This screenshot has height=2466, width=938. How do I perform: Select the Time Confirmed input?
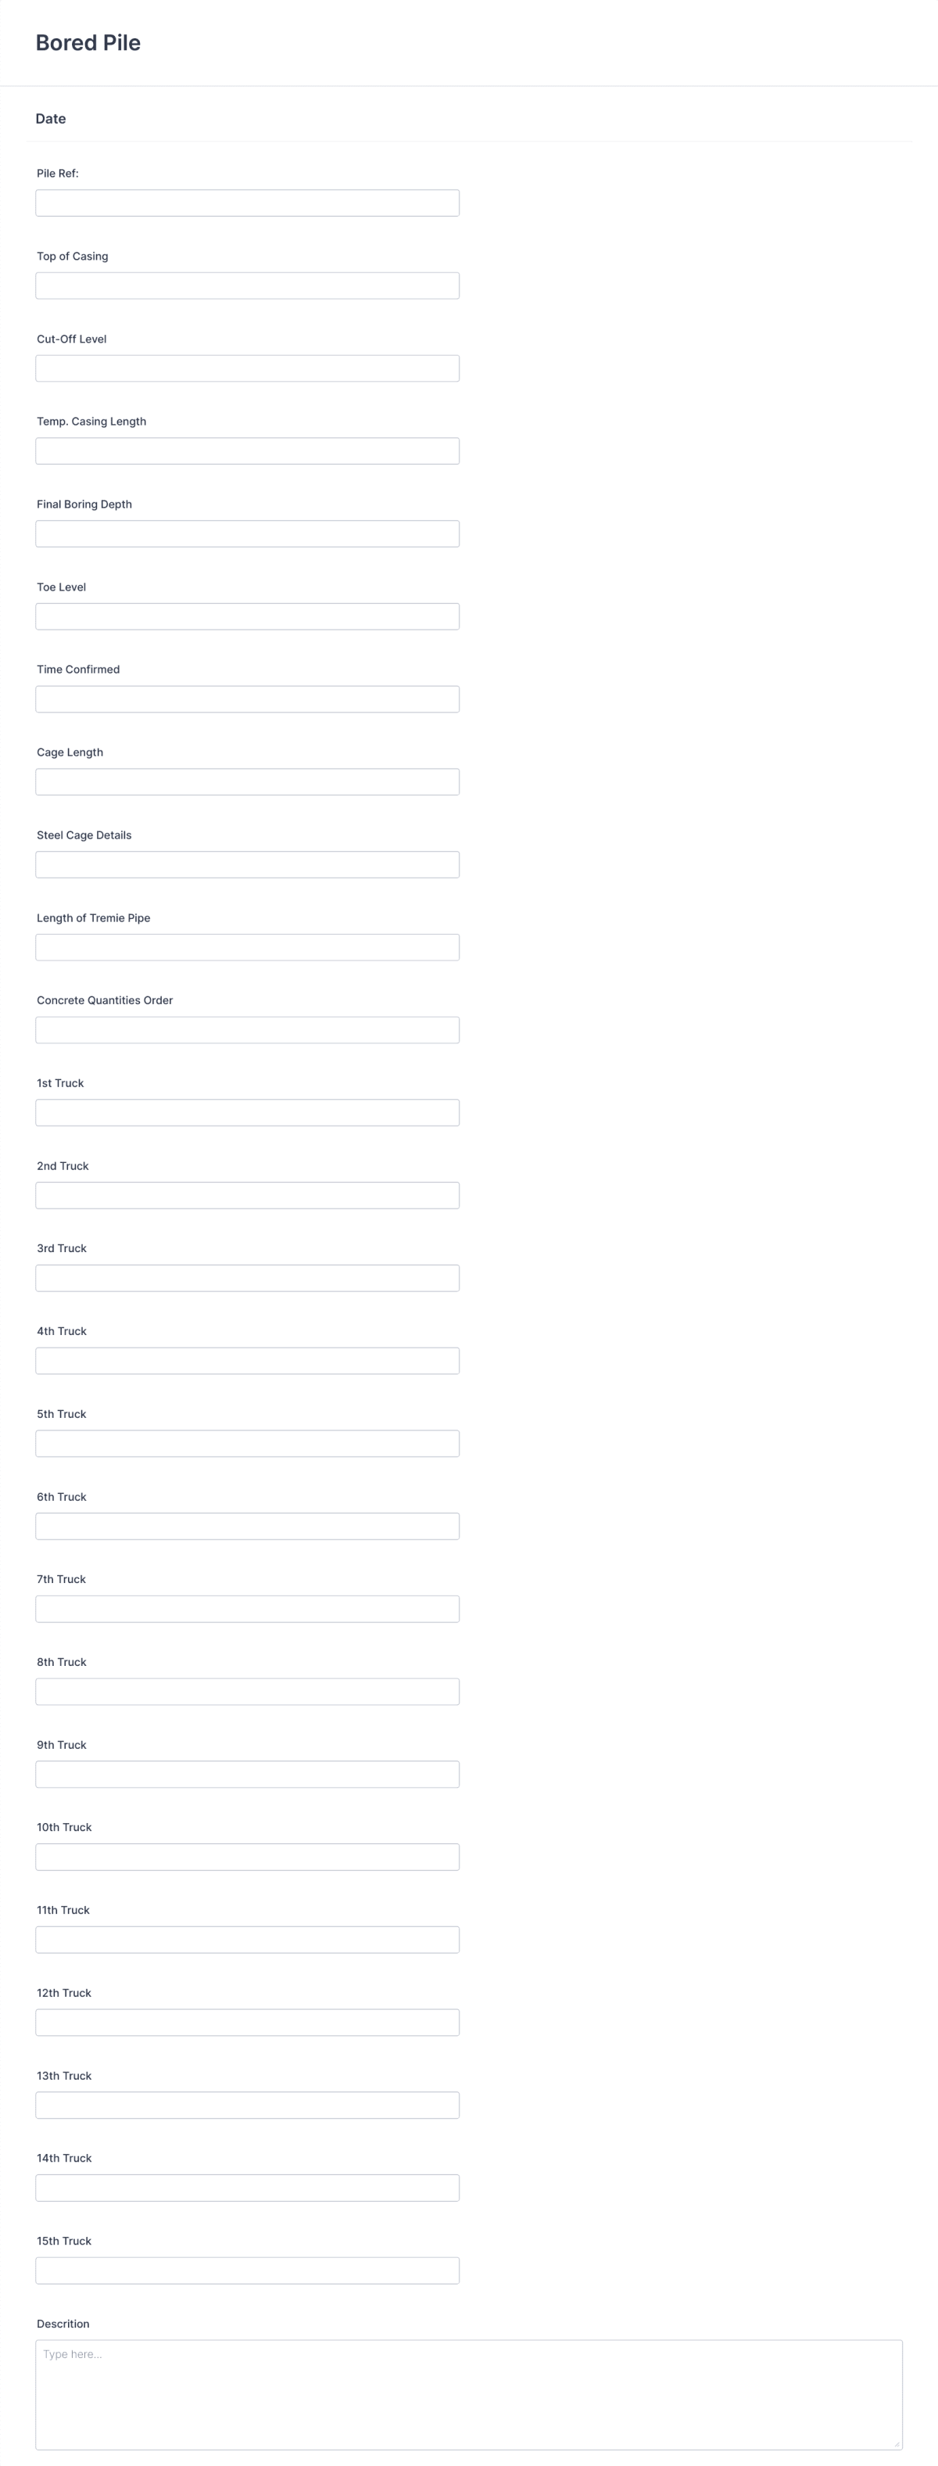(247, 699)
